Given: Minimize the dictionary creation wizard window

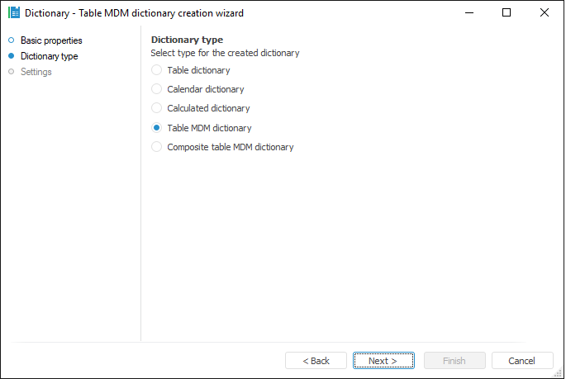Looking at the screenshot, I should (468, 13).
